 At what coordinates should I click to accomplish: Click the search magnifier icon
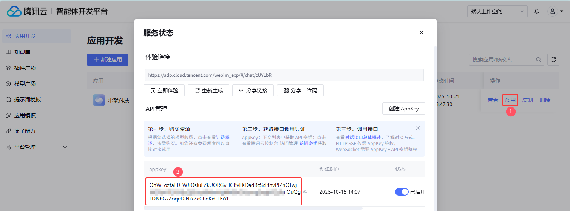538,60
